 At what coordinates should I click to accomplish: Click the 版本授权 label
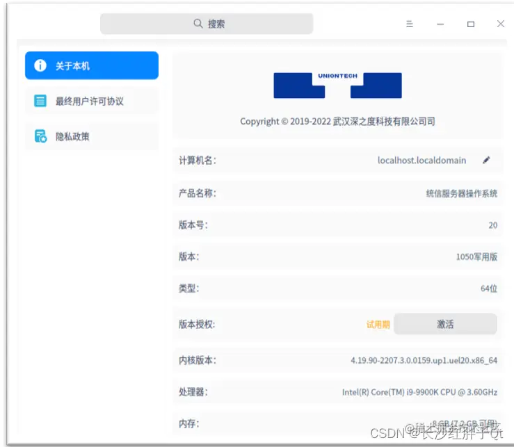click(197, 324)
